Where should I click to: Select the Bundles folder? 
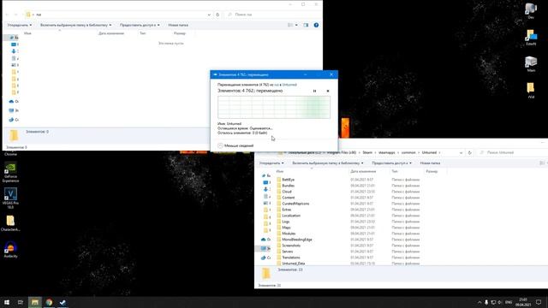[289, 186]
